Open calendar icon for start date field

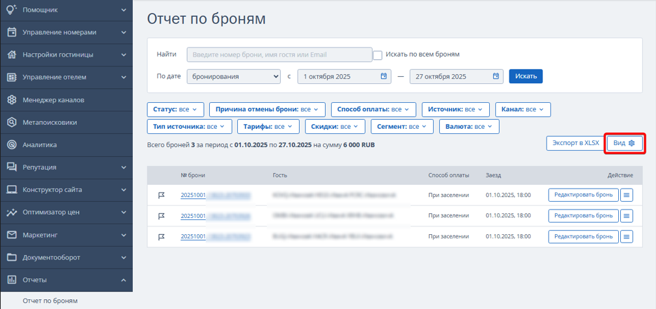click(x=384, y=76)
